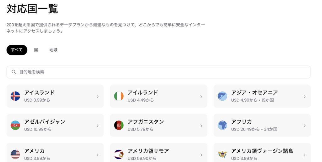Open the chevron on the アジア・オセアニア card
The width and height of the screenshot is (322, 162).
[x=305, y=97]
